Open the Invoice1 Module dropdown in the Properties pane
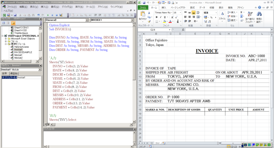274x148 pixels. (40, 70)
